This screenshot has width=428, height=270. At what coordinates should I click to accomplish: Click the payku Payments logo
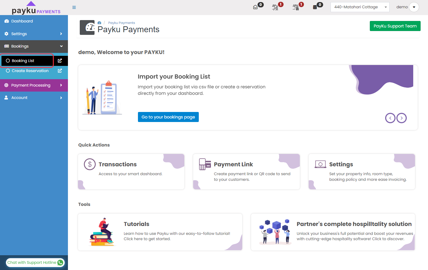tap(36, 8)
